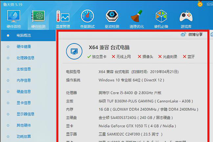Click the 内存 row label
Image resolution: width=213 pixels, height=142 pixels.
(69, 109)
